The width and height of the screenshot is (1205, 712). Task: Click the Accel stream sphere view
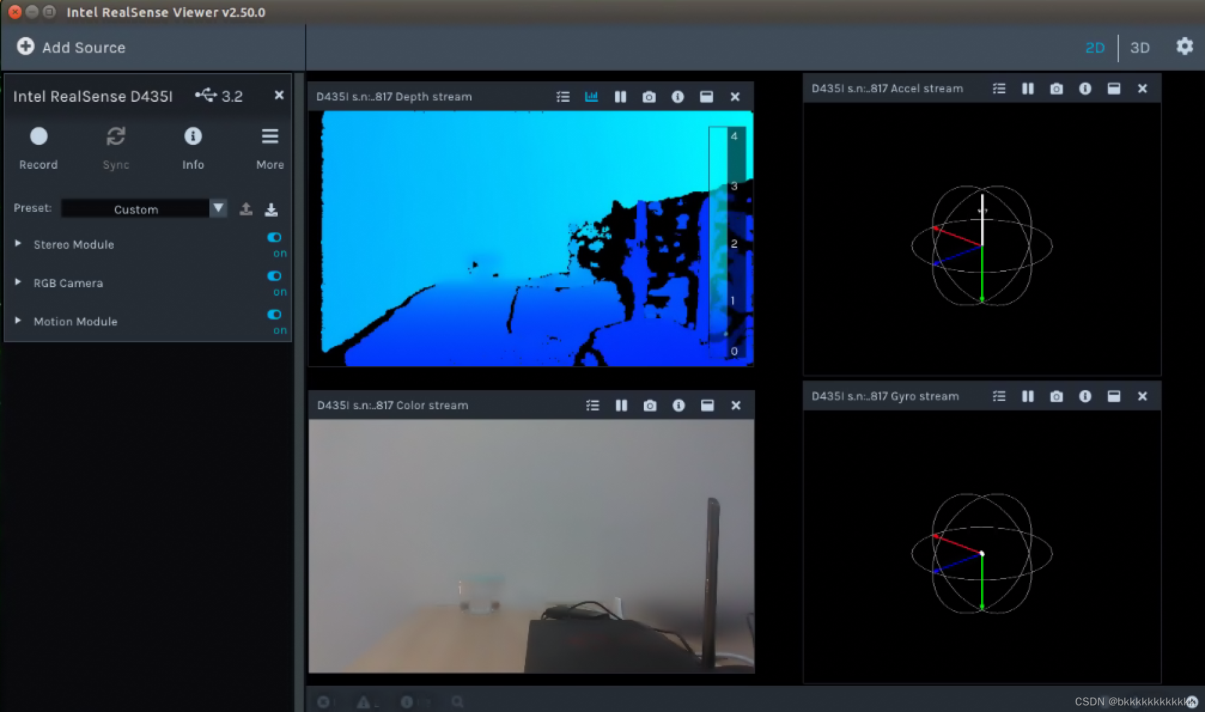click(982, 245)
